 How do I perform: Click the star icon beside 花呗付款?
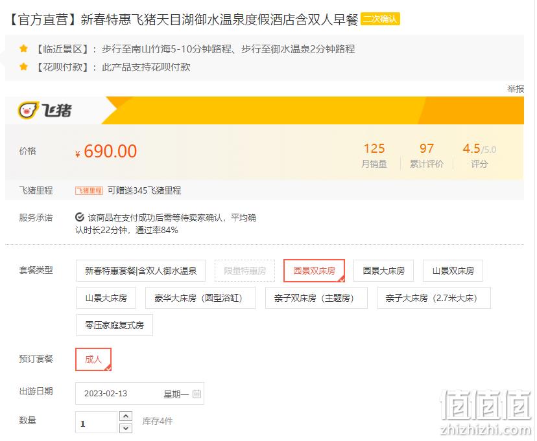pyautogui.click(x=23, y=66)
